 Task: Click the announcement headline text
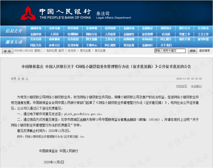coord(106,67)
